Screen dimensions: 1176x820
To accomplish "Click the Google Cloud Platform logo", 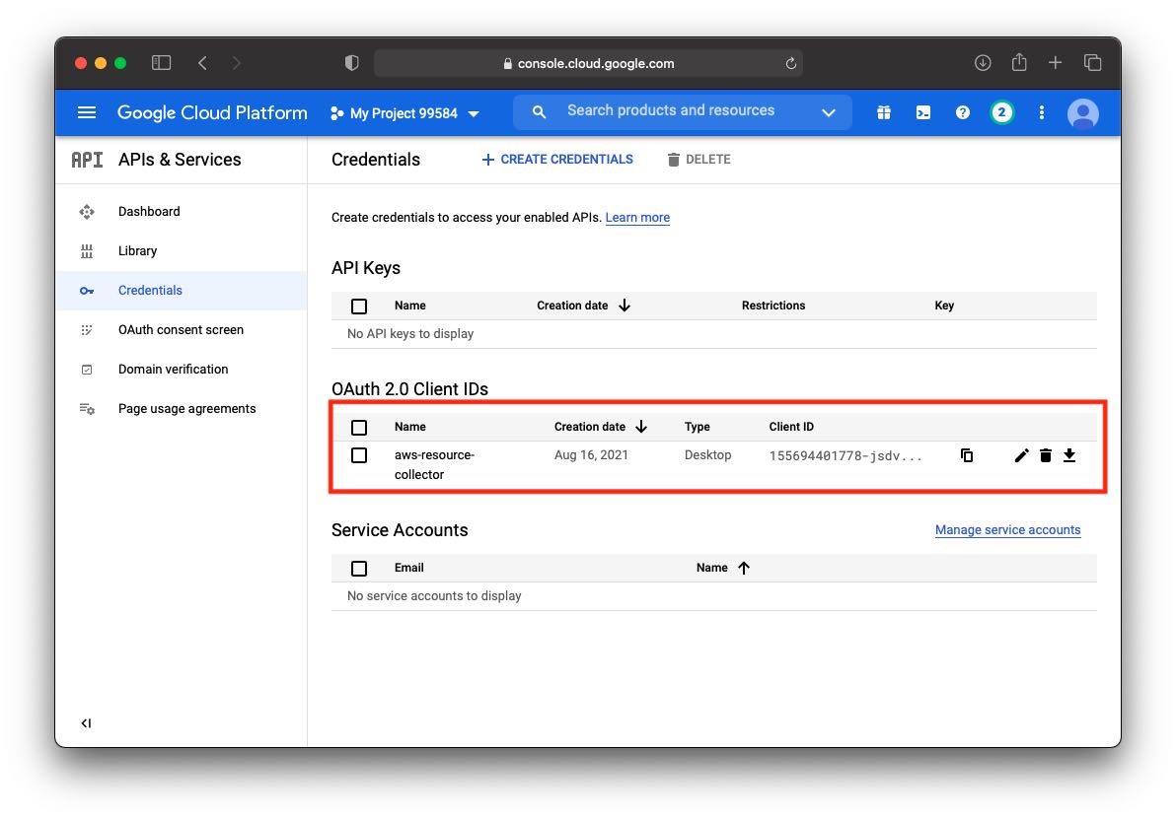I will [x=212, y=112].
